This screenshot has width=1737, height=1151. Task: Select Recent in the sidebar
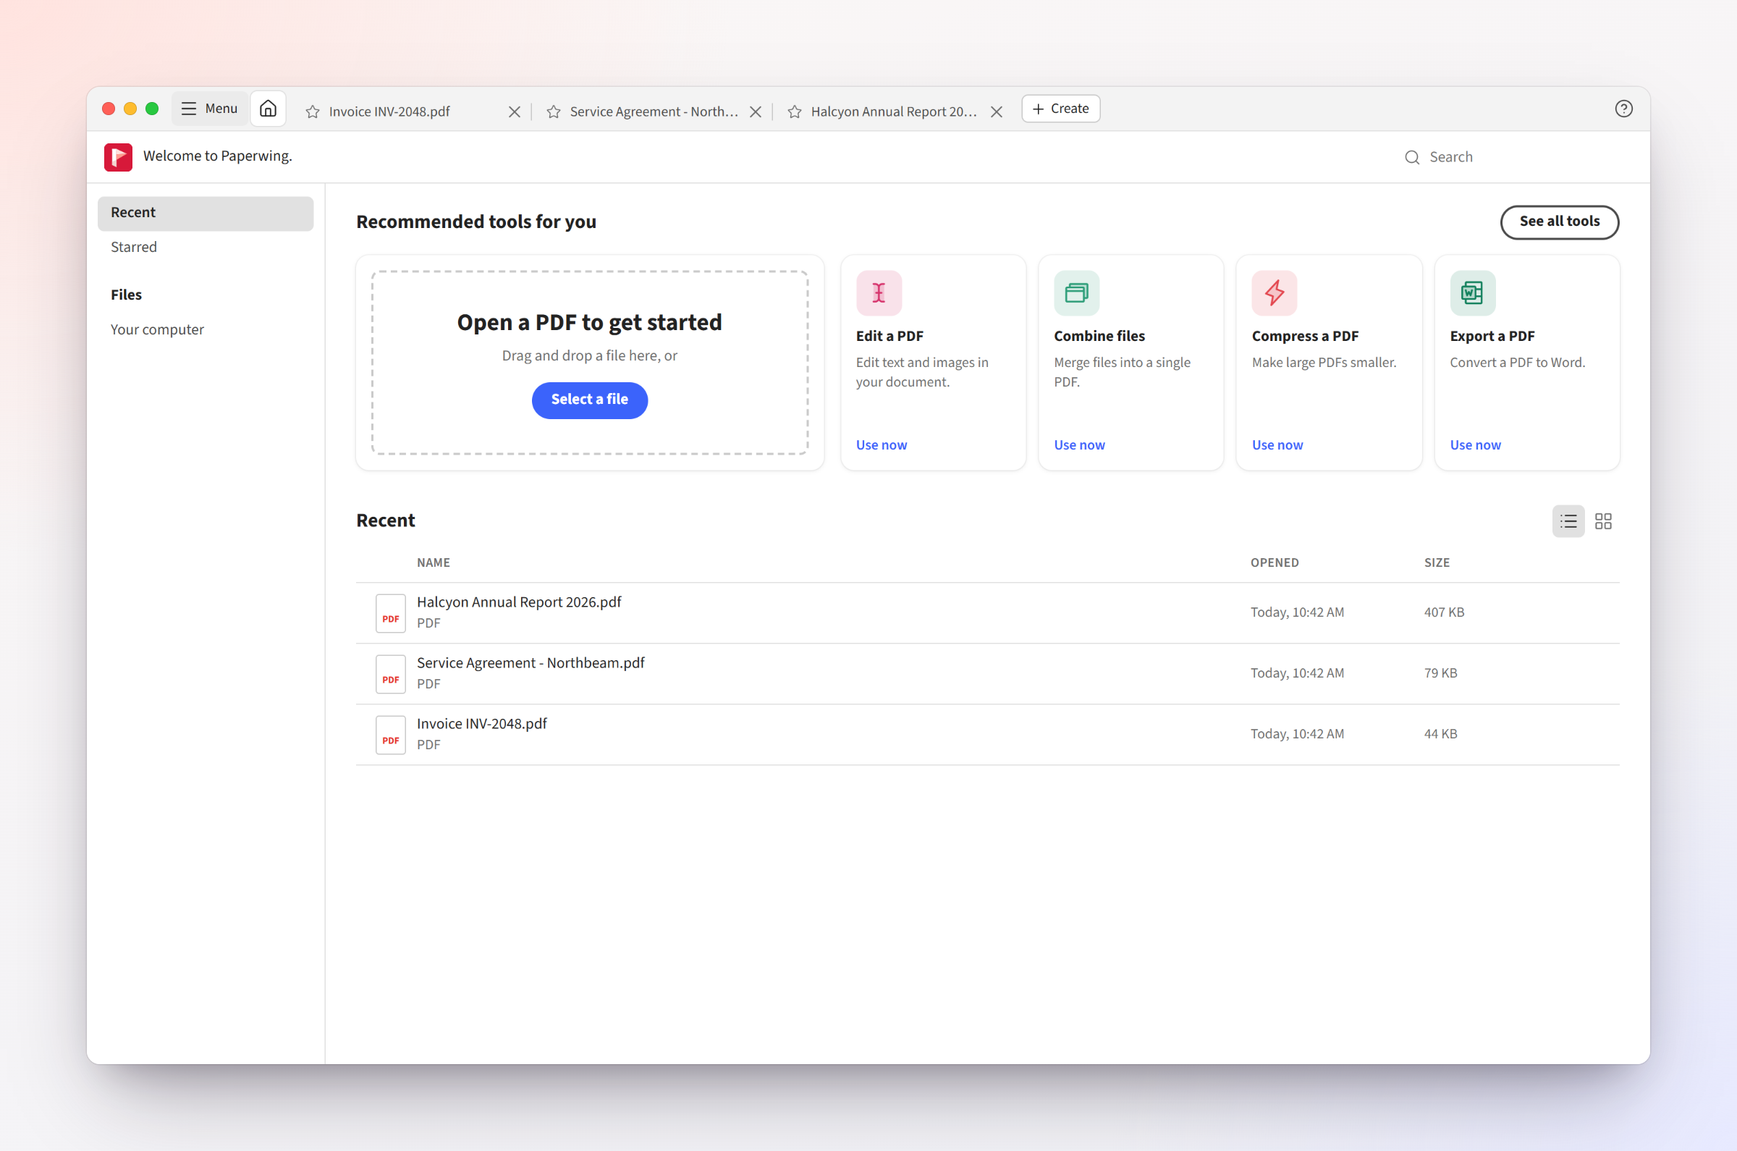206,213
